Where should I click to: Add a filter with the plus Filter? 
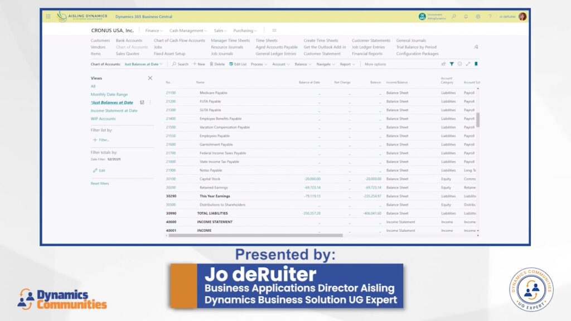pos(101,140)
